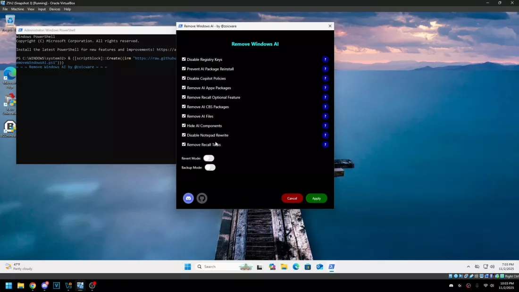The height and width of the screenshot is (292, 519).
Task: Open the Discord community icon in the dialog
Action: click(188, 198)
